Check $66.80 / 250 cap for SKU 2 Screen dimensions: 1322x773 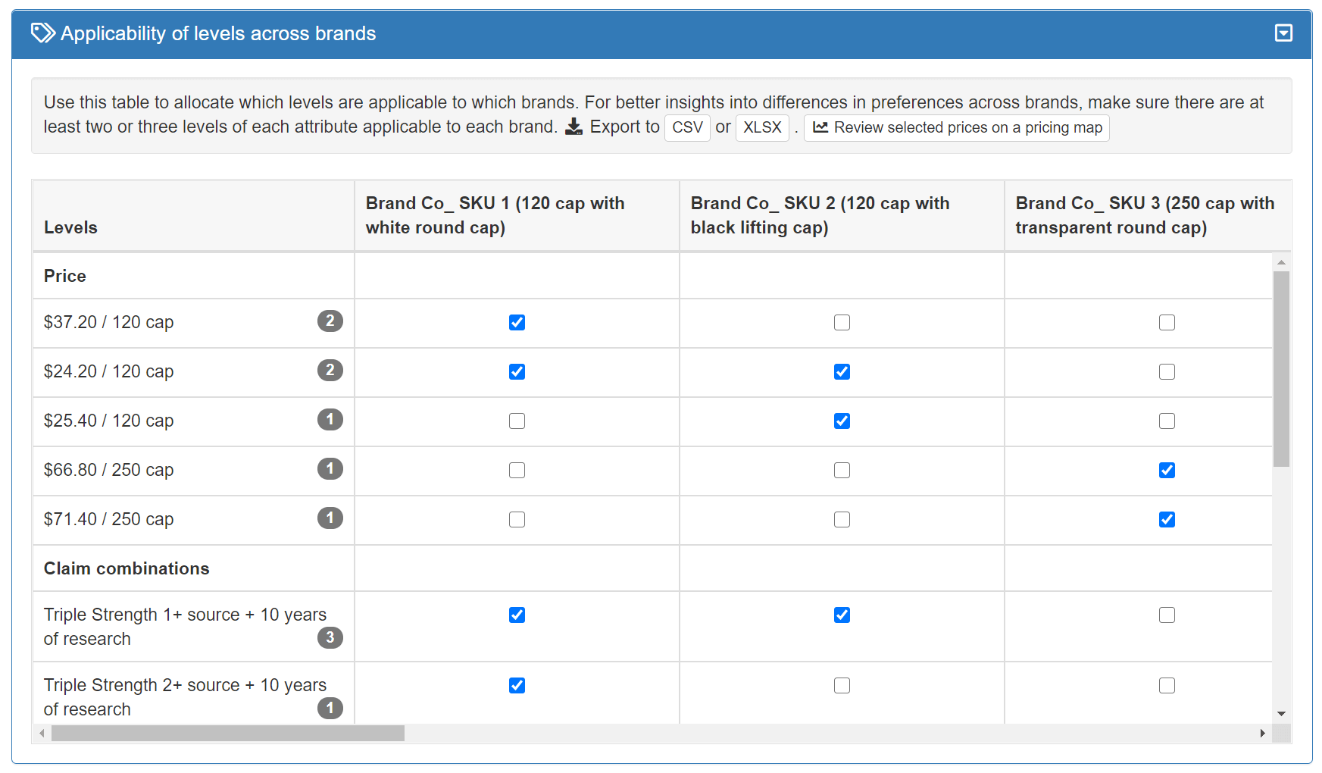click(842, 470)
